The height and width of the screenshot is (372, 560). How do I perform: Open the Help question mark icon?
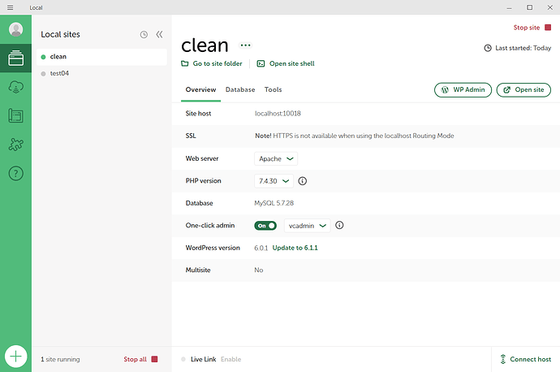[x=15, y=173]
